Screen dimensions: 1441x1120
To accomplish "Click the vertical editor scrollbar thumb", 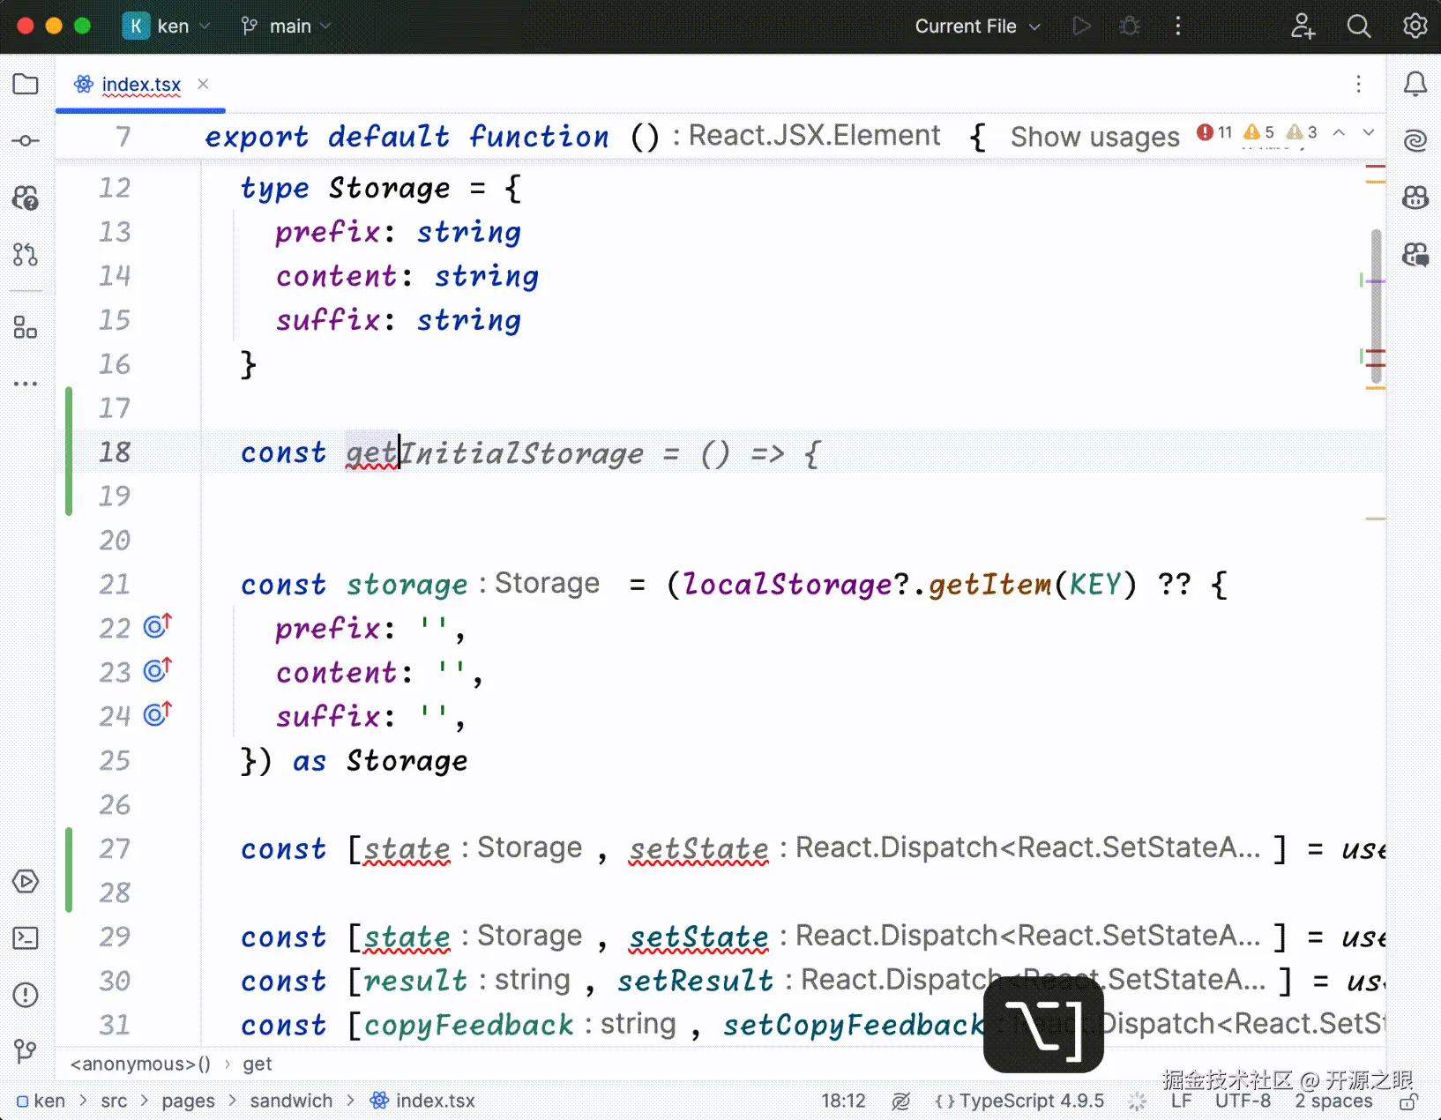I will [1376, 306].
